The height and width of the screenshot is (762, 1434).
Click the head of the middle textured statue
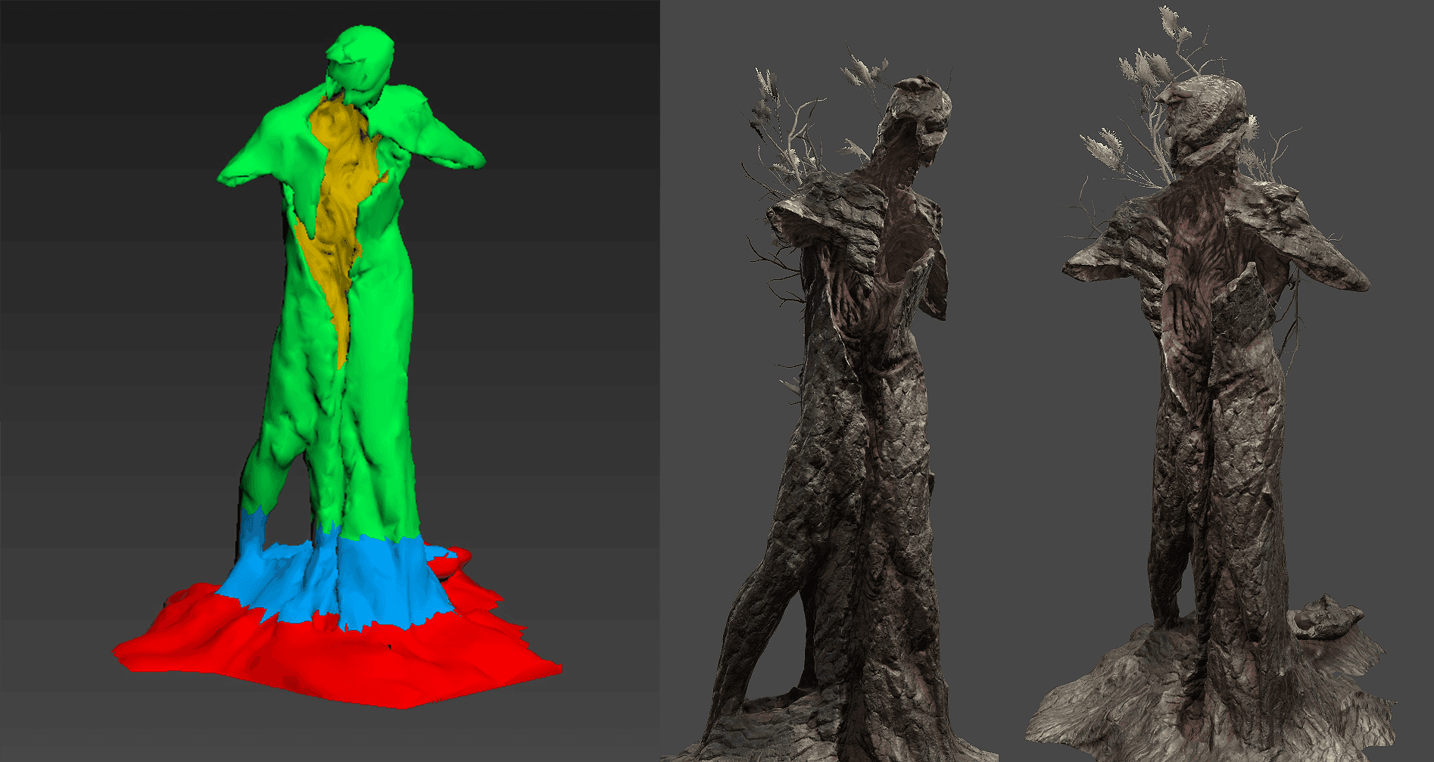pyautogui.click(x=920, y=106)
